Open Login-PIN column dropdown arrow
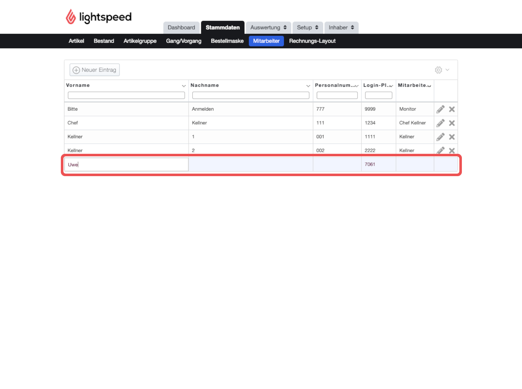This screenshot has height=389, width=522. click(391, 86)
